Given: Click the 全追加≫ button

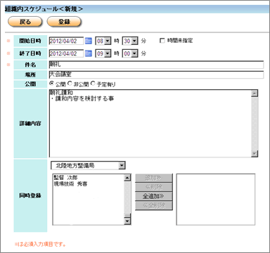Looking at the screenshot, I should coord(154,196).
